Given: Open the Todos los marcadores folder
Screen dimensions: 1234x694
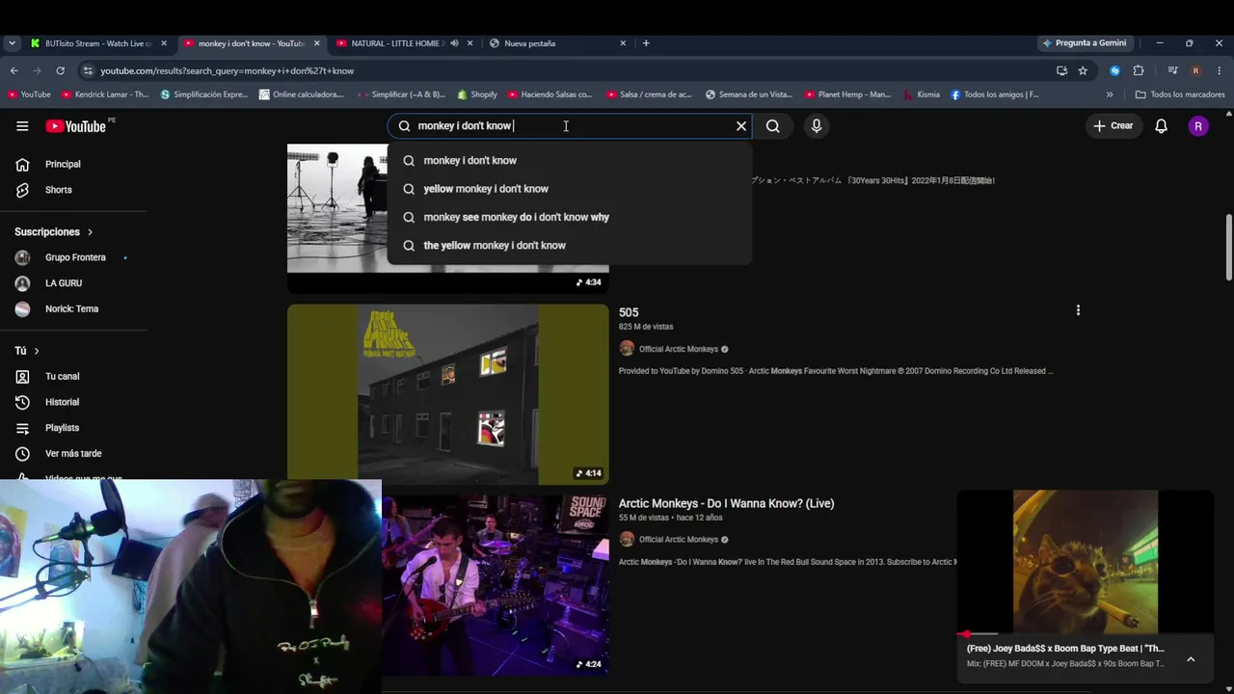Looking at the screenshot, I should [x=1180, y=94].
